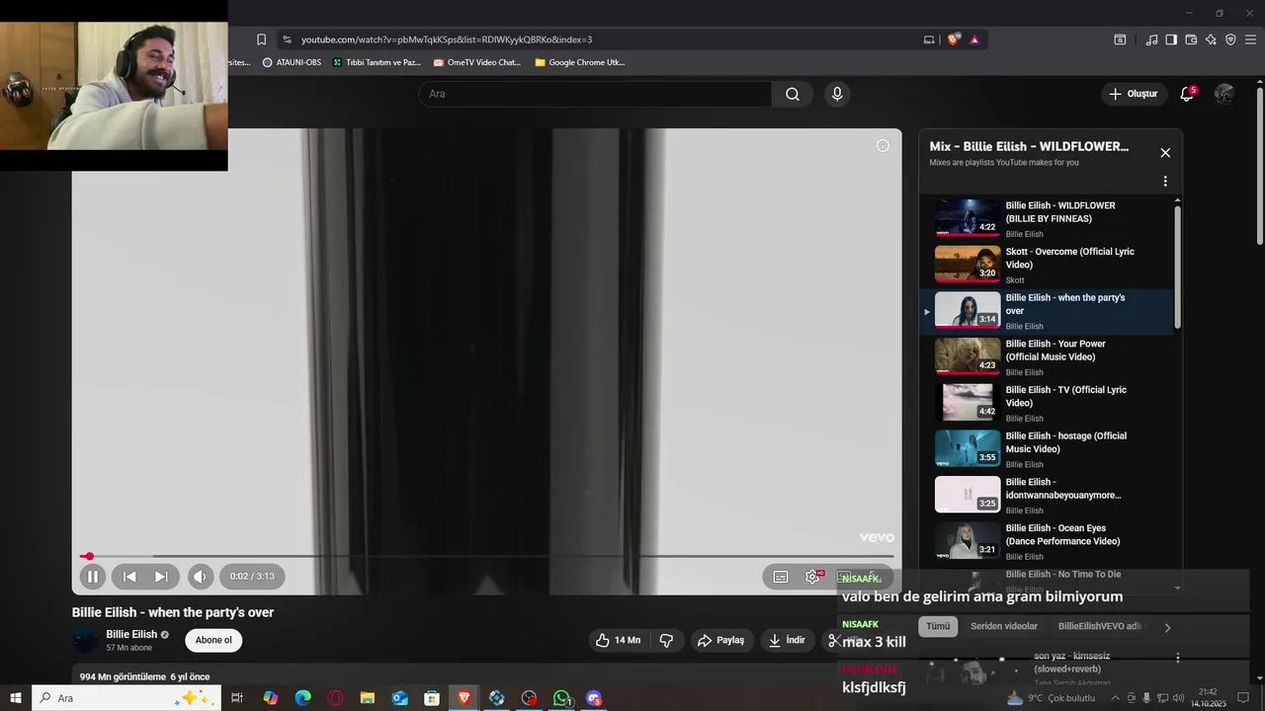This screenshot has height=711, width=1265.
Task: Open options for 'son yaz - kimsesiz' video
Action: click(x=1177, y=658)
